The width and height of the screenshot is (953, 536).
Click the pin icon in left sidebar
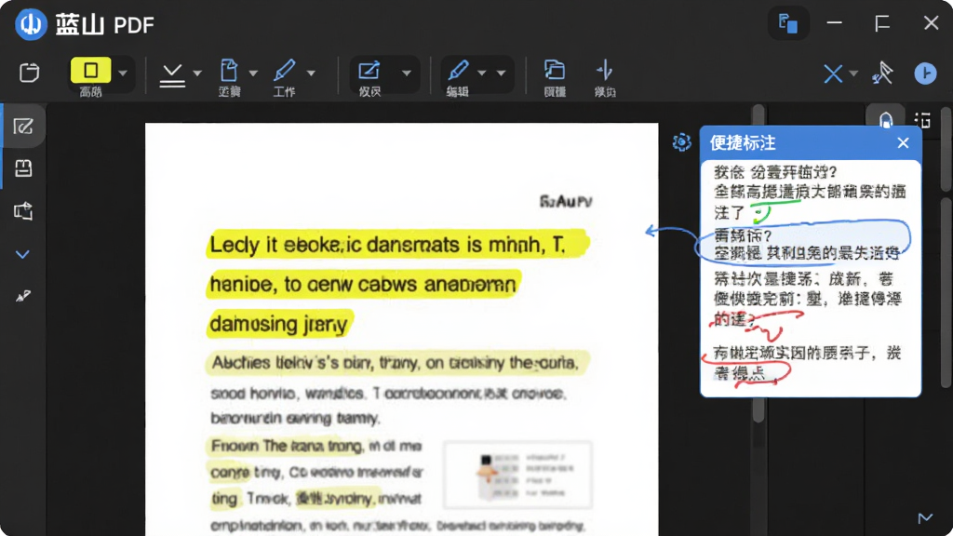pyautogui.click(x=23, y=296)
